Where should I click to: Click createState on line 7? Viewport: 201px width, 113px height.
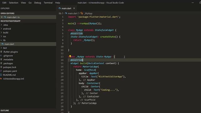tap(107, 37)
